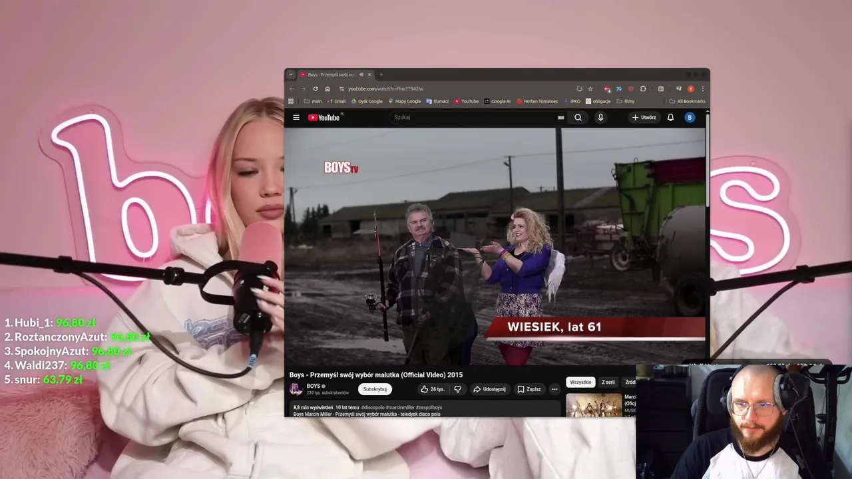
Task: Click the #marcinmiller hashtag
Action: pos(400,407)
